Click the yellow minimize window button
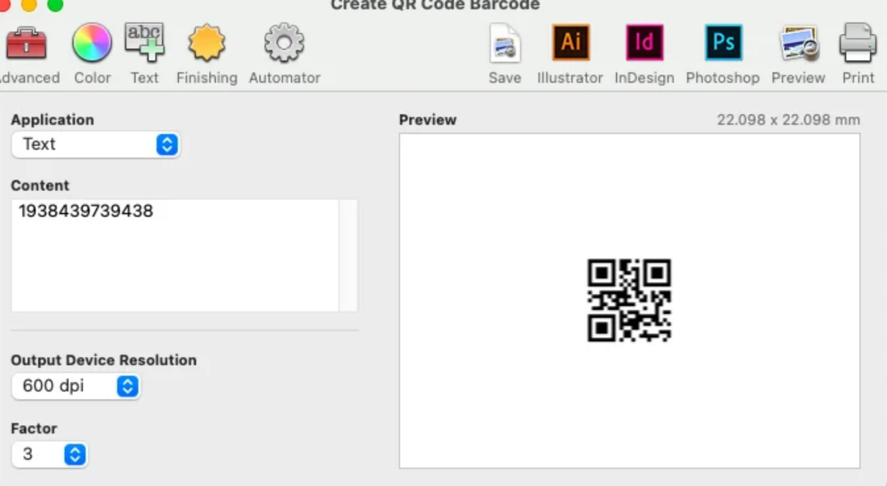 point(29,4)
